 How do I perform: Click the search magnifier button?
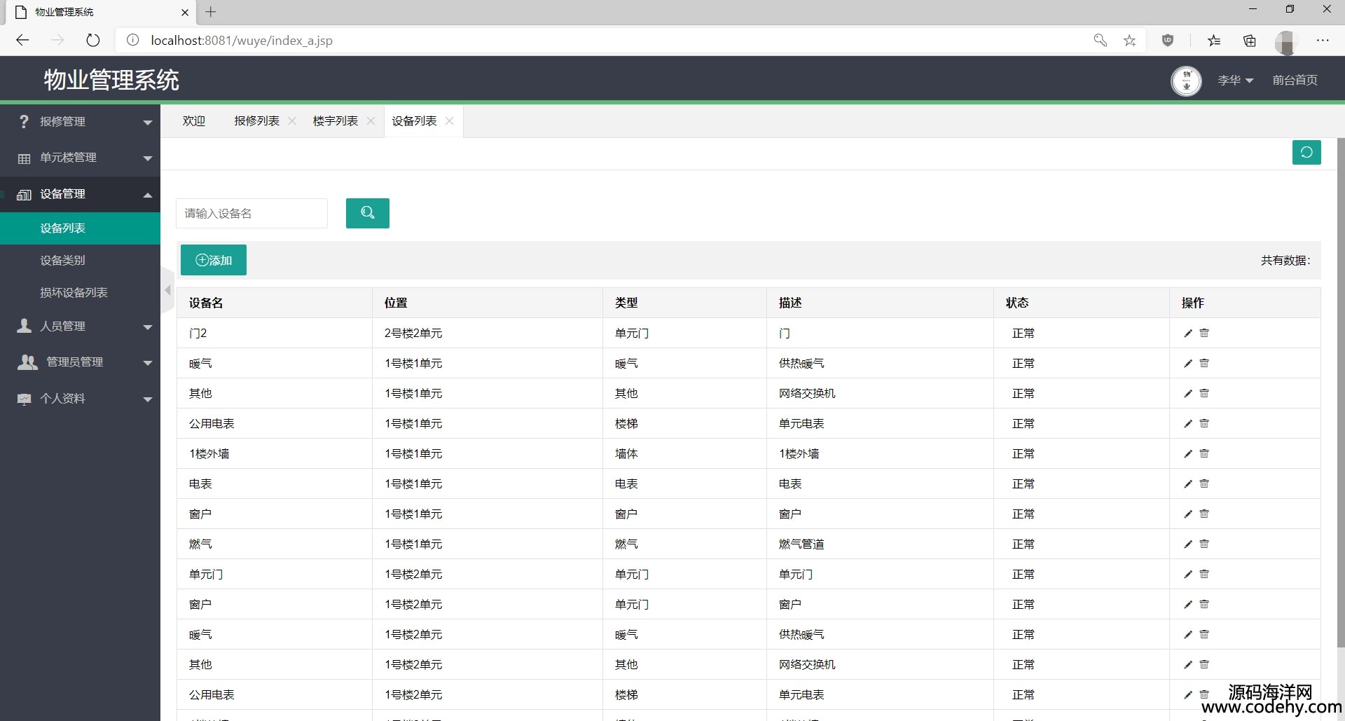[x=368, y=213]
